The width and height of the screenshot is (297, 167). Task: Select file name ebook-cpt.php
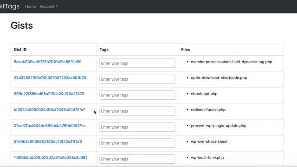point(204,94)
